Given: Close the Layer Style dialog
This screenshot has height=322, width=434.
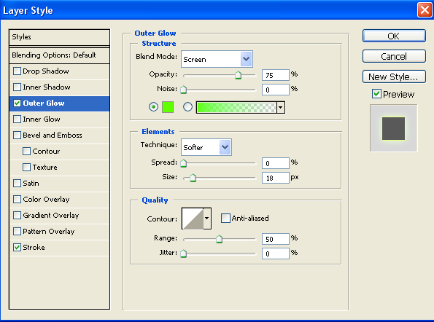Looking at the screenshot, I should (425, 10).
